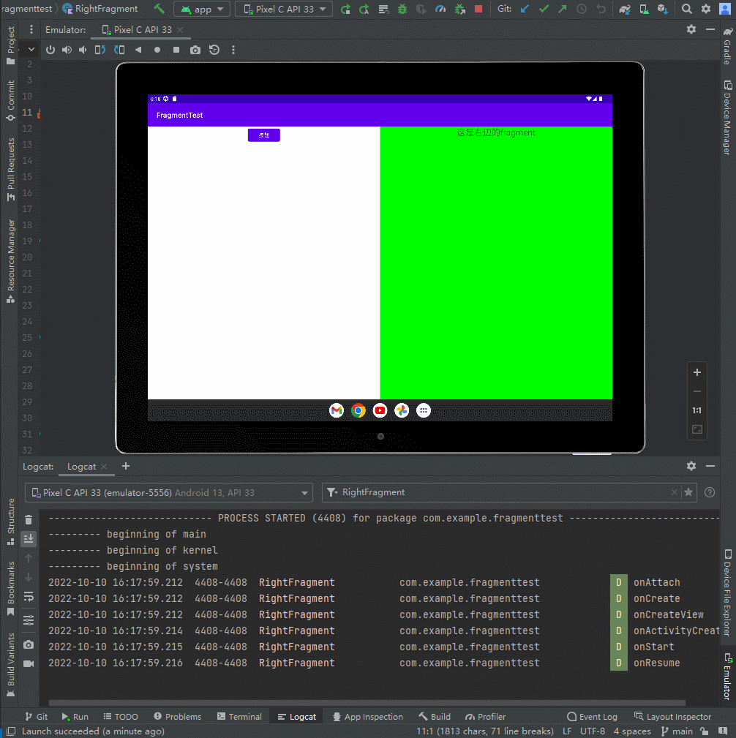
Task: Switch to the Terminal tool window tab
Action: point(239,717)
